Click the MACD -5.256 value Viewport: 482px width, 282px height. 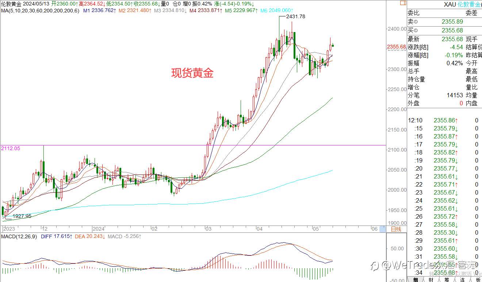(x=125, y=236)
